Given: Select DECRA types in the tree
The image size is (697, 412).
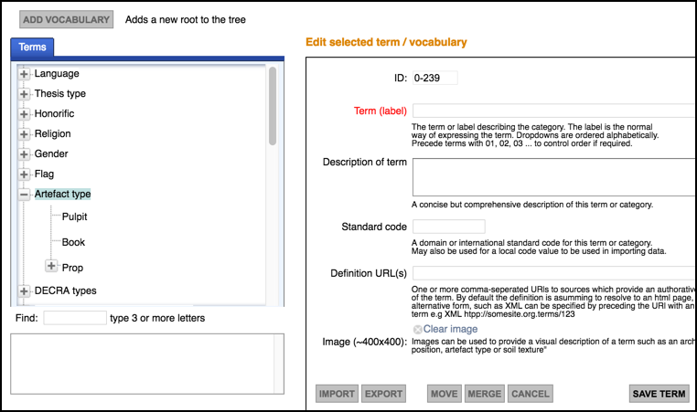Looking at the screenshot, I should point(65,291).
